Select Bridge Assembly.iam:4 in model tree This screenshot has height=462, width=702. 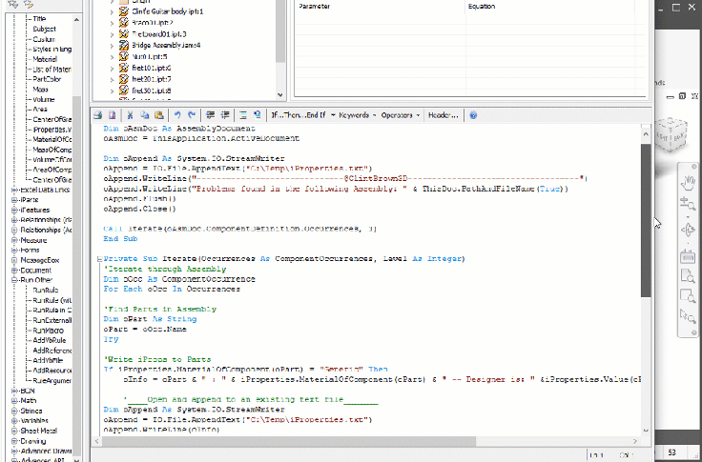(x=164, y=45)
